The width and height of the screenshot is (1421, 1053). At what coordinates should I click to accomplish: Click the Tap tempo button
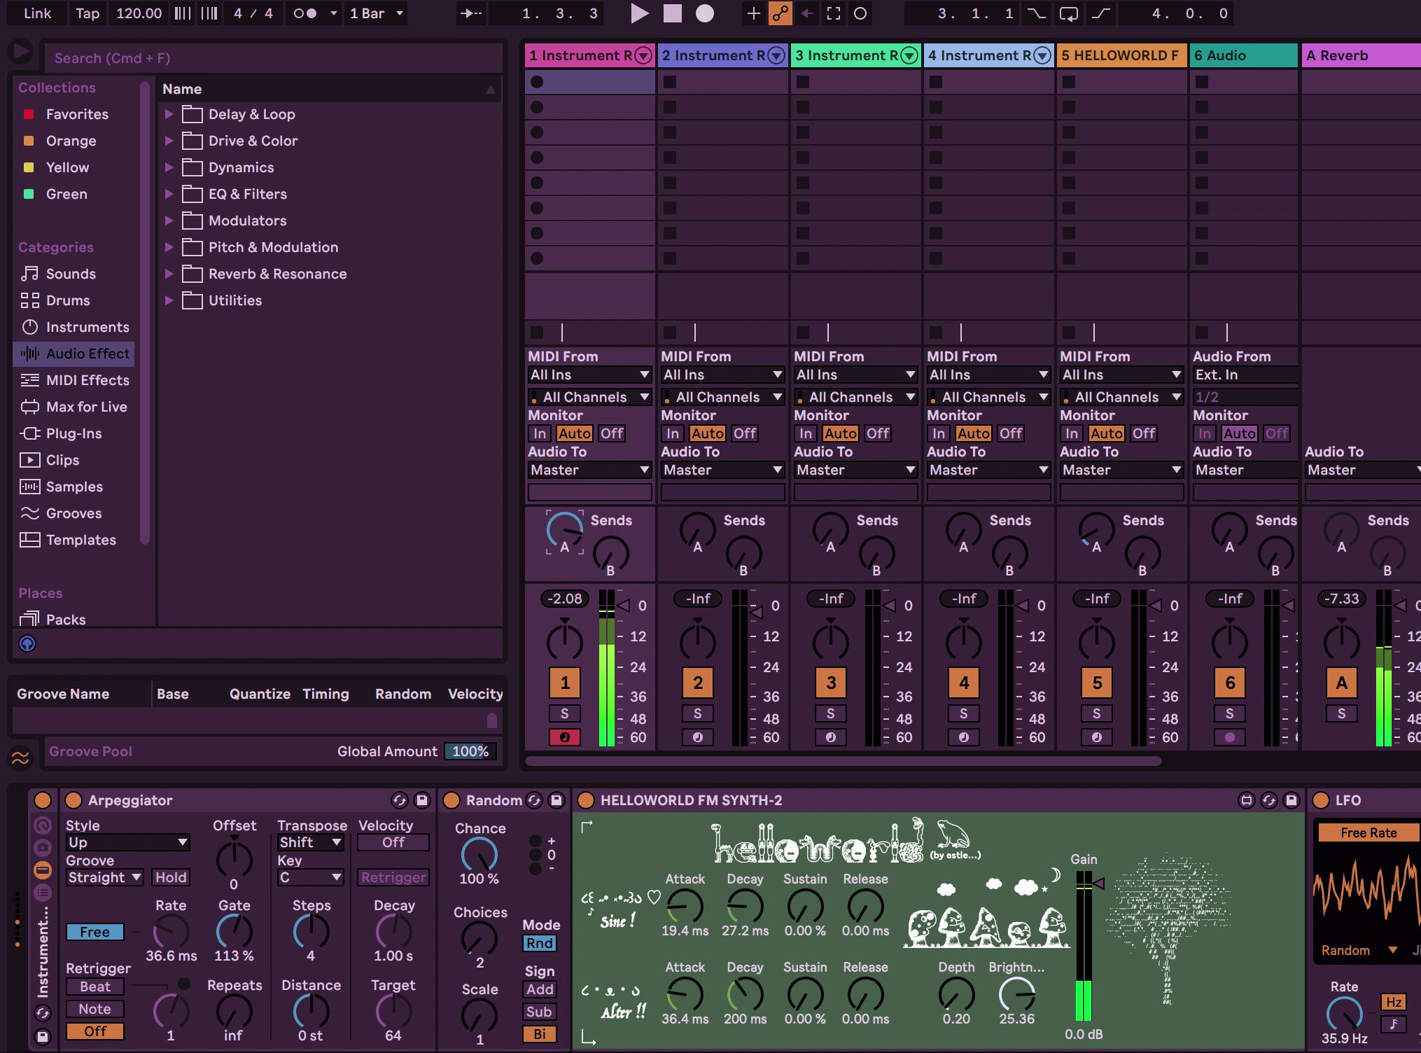click(87, 13)
